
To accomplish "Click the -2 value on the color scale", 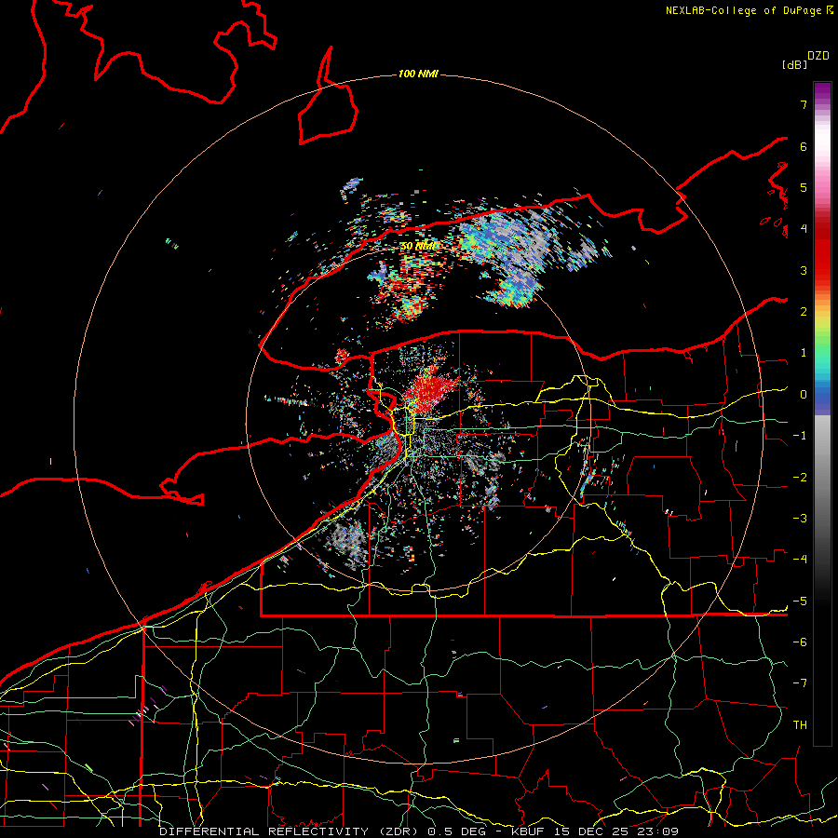I will (800, 477).
